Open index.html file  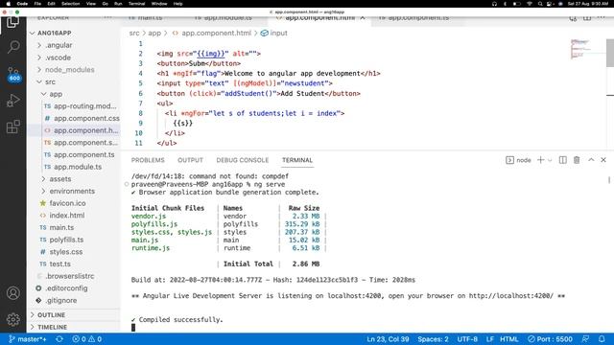[75, 215]
